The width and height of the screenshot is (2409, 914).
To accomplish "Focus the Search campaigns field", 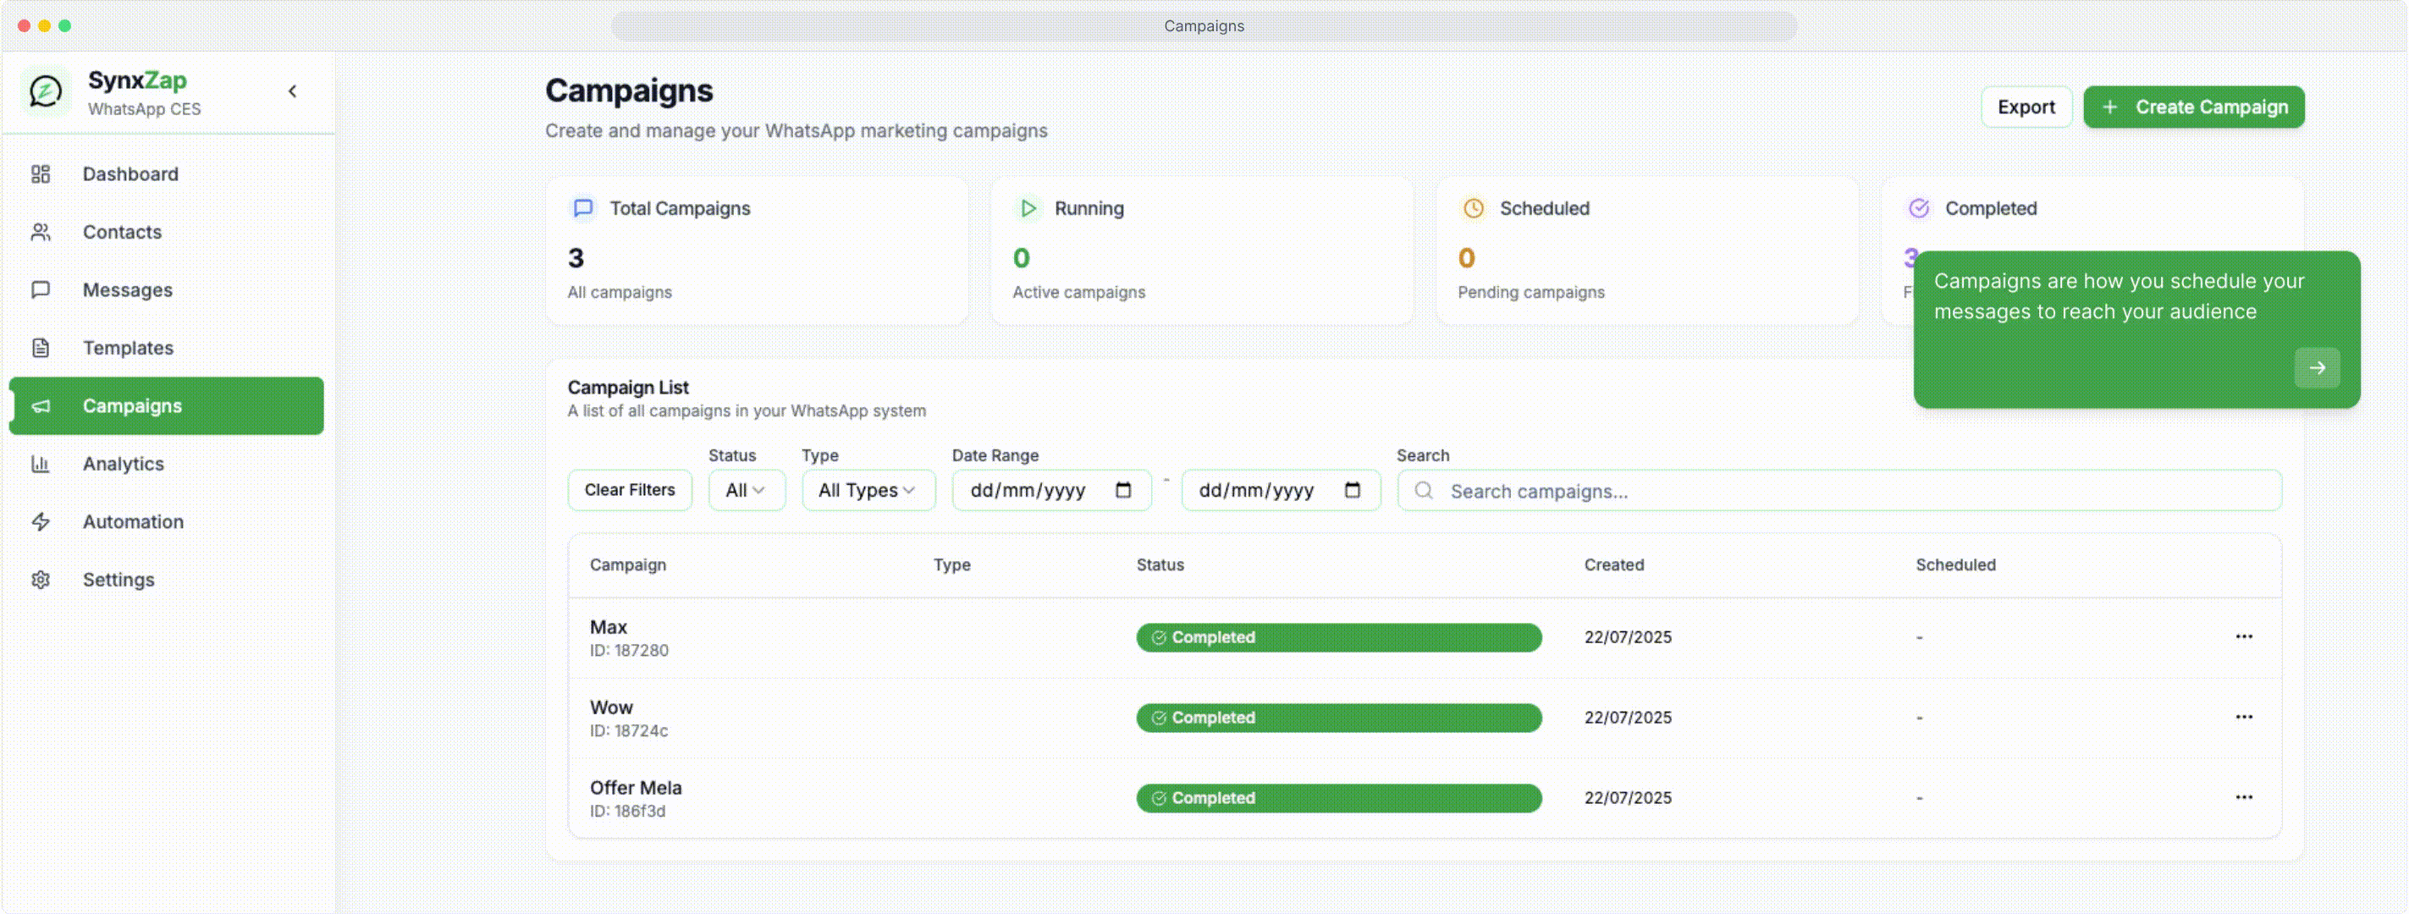I will click(x=1838, y=491).
